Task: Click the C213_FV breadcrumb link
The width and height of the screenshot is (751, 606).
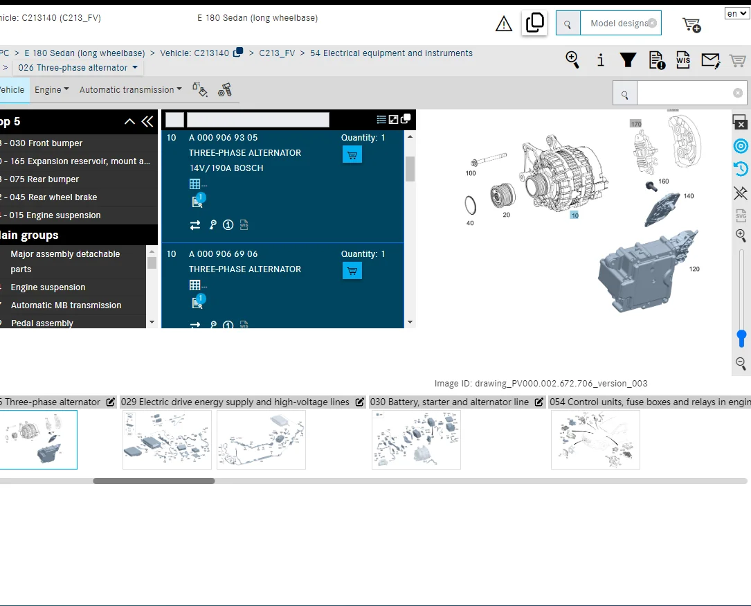Action: [x=277, y=53]
